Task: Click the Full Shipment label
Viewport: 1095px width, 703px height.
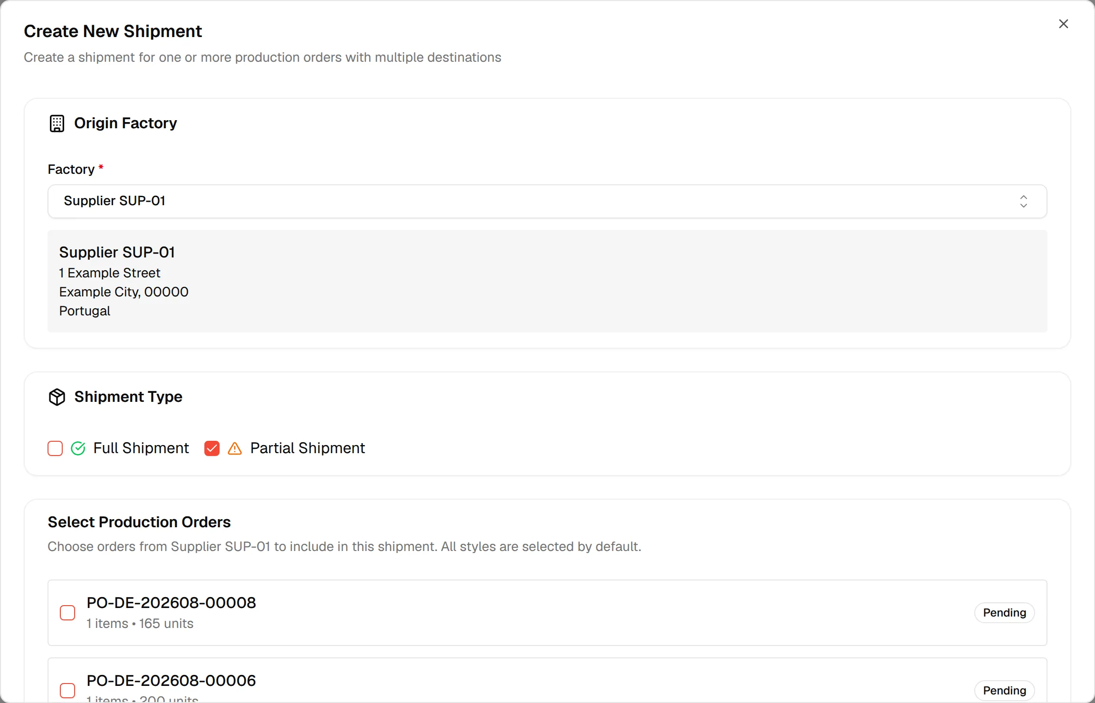Action: (x=141, y=448)
